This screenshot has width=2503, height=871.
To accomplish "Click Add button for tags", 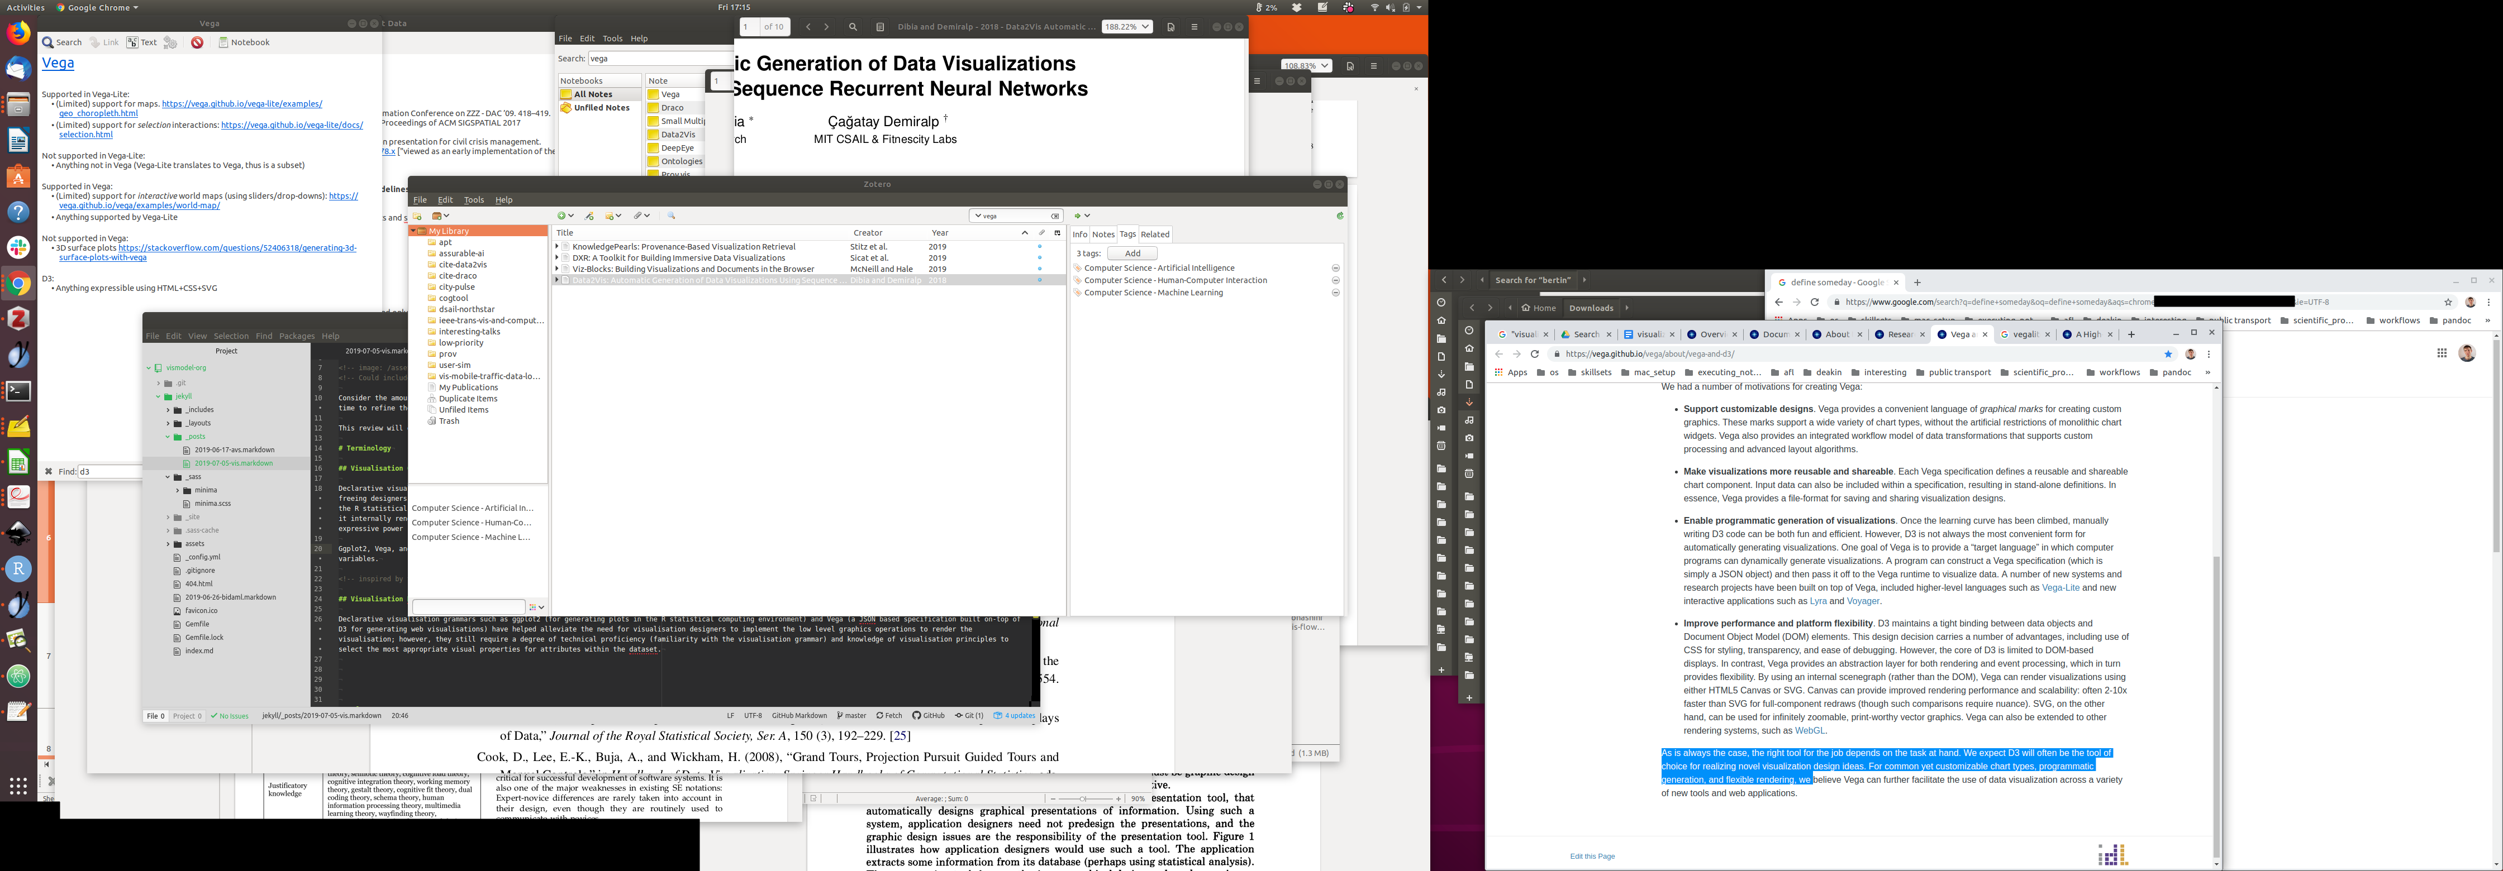I will coord(1132,253).
